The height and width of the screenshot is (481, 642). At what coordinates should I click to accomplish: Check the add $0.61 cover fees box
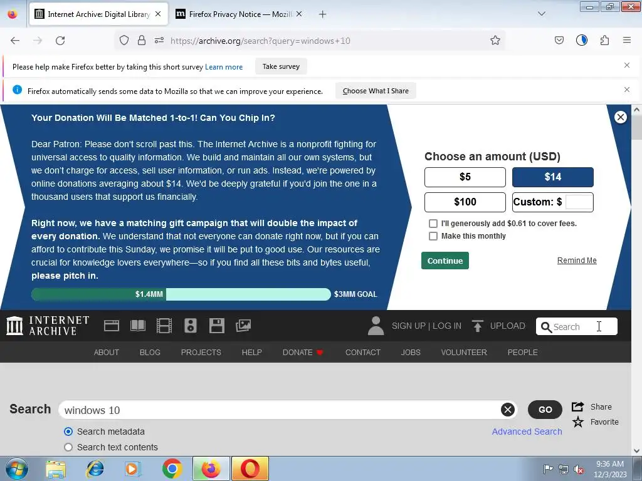(x=433, y=224)
